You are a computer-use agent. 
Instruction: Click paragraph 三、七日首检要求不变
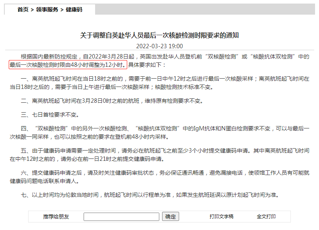tap(50, 115)
